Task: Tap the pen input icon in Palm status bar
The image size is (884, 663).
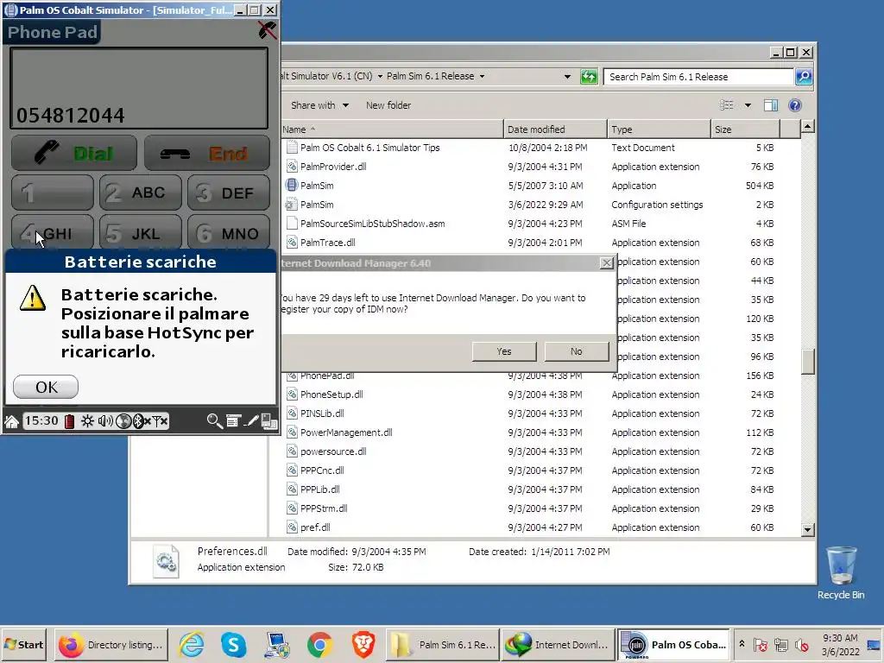Action: click(252, 421)
